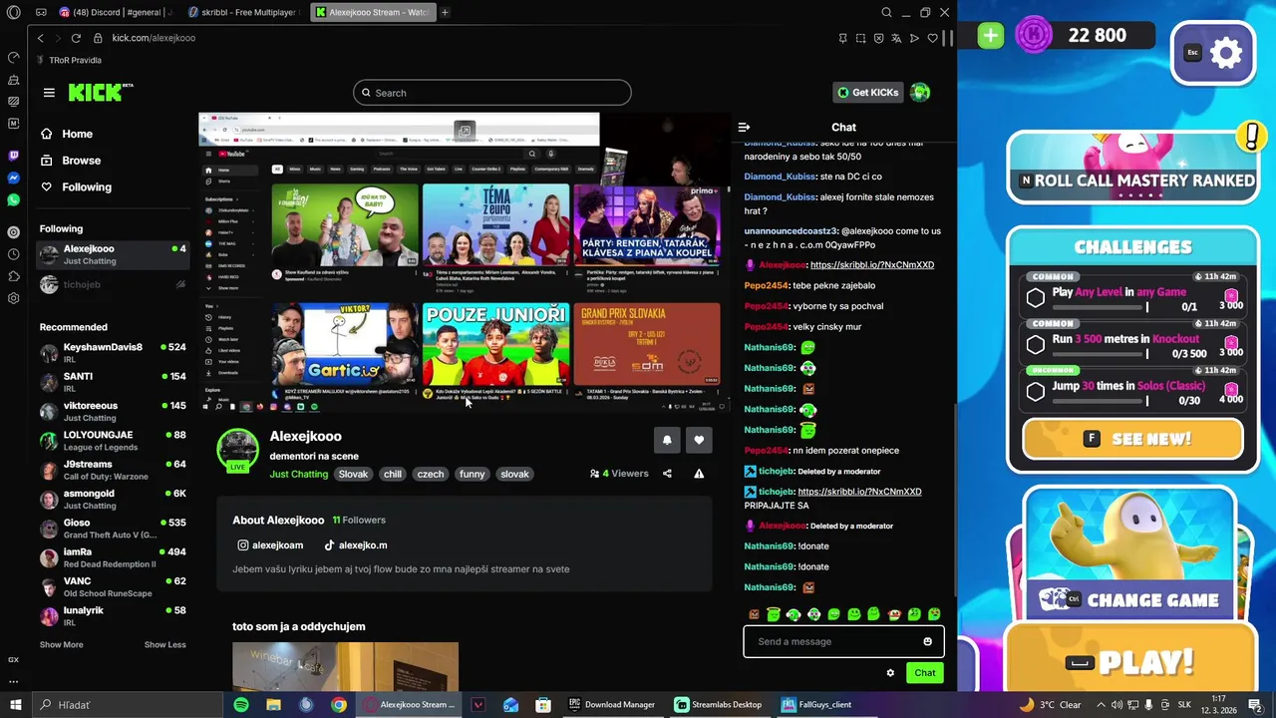
Task: Open the alexejko.m TikTok link
Action: (x=356, y=545)
